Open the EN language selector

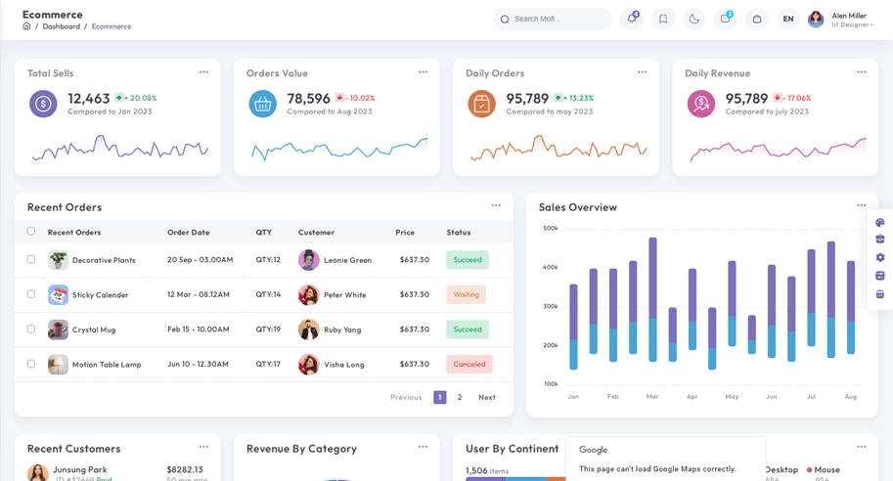[787, 19]
